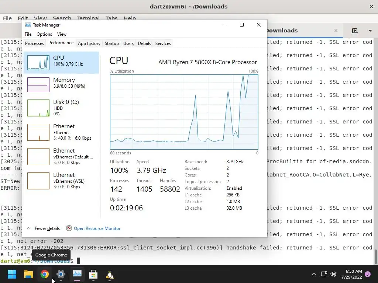Select the Memory performance thumbnail graph
This screenshot has width=378, height=283.
[38, 85]
